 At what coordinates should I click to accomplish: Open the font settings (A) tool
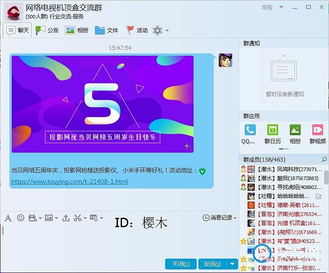pyautogui.click(x=8, y=218)
